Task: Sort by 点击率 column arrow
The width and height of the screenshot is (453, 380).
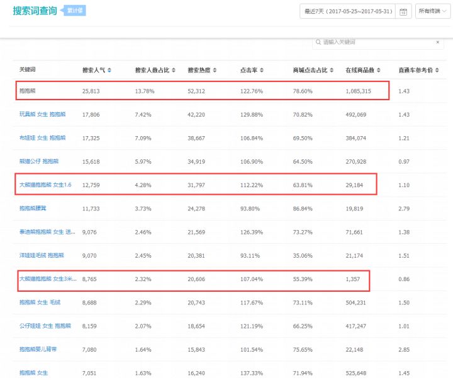Action: pyautogui.click(x=262, y=69)
